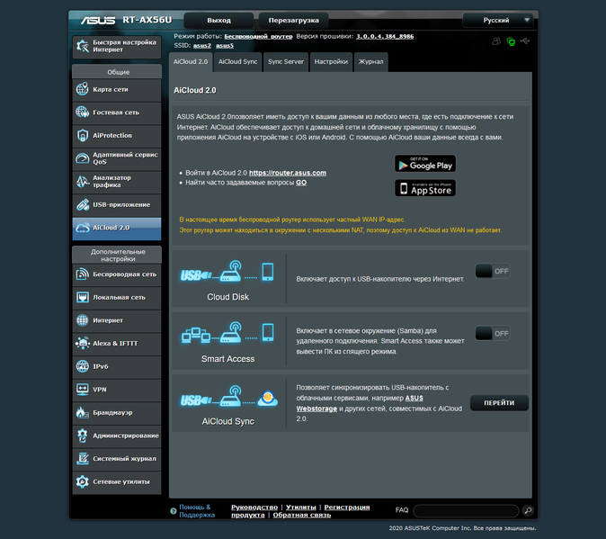The image size is (606, 539).
Task: Click the ПЕРЕЙТИ button for AiCloud Sync
Action: coord(499,403)
